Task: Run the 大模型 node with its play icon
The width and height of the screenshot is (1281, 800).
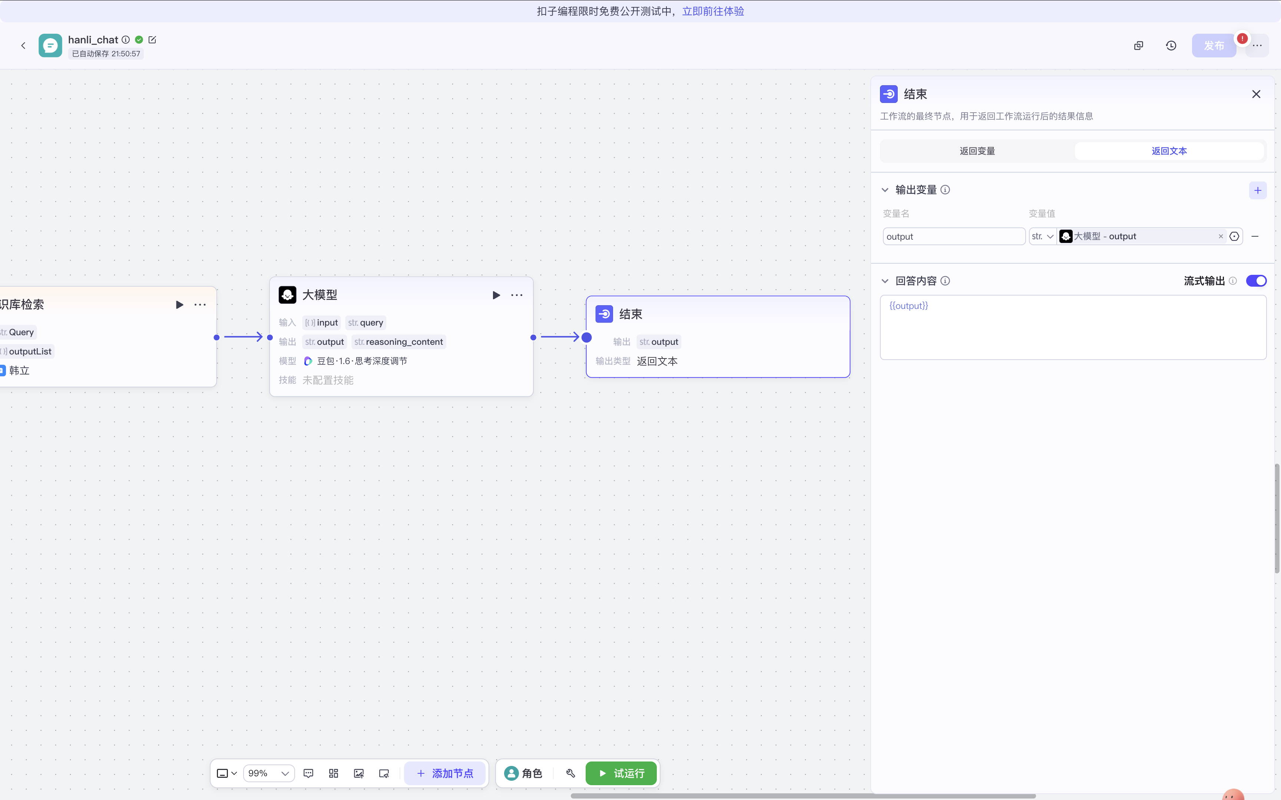Action: click(496, 295)
